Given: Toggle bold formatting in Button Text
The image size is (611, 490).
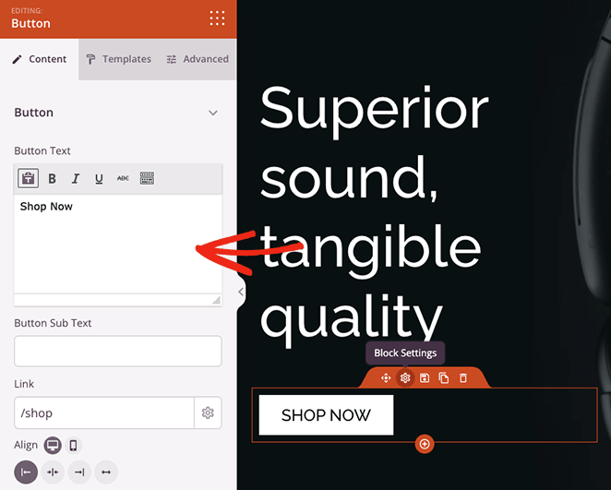Looking at the screenshot, I should [53, 178].
